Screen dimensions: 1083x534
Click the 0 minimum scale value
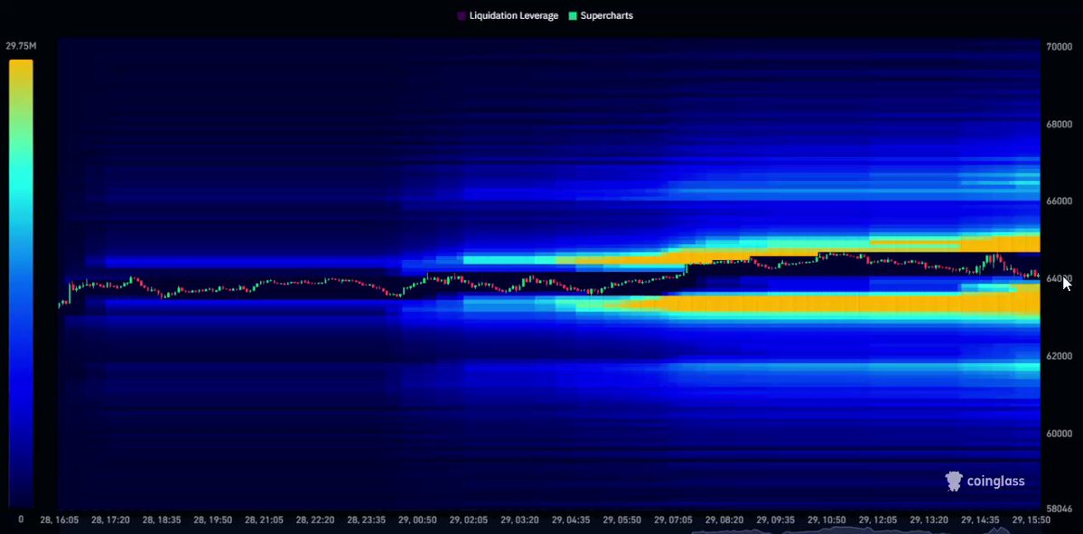click(x=21, y=520)
